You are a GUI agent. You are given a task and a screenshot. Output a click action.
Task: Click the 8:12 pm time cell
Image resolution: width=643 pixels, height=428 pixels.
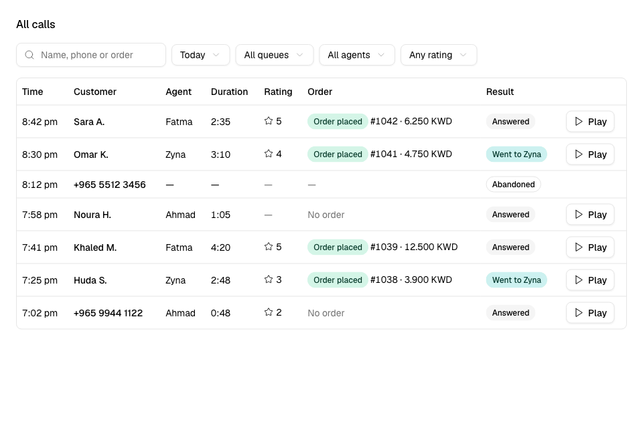(x=40, y=185)
